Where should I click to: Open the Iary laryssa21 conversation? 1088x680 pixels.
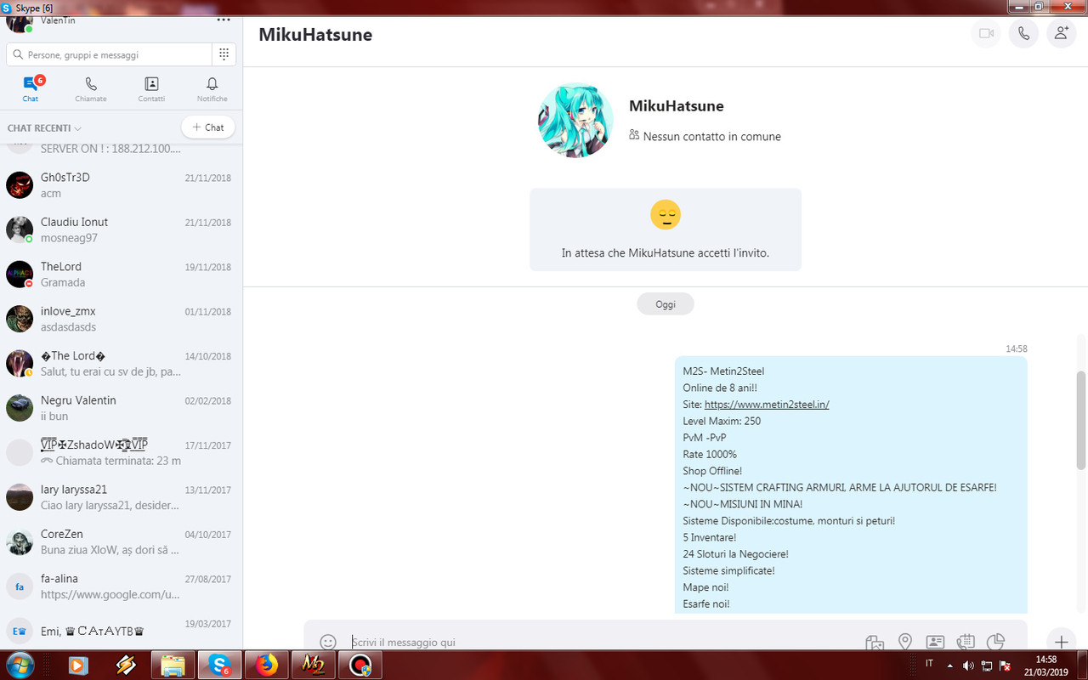point(122,497)
